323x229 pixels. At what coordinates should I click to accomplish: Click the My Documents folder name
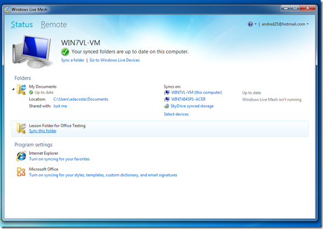[43, 87]
